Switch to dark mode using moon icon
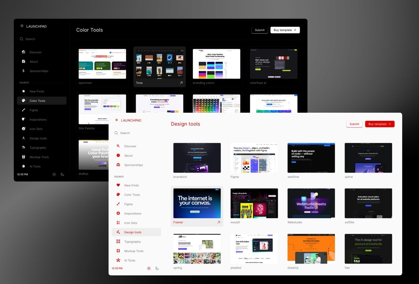The height and width of the screenshot is (284, 419). click(x=157, y=268)
